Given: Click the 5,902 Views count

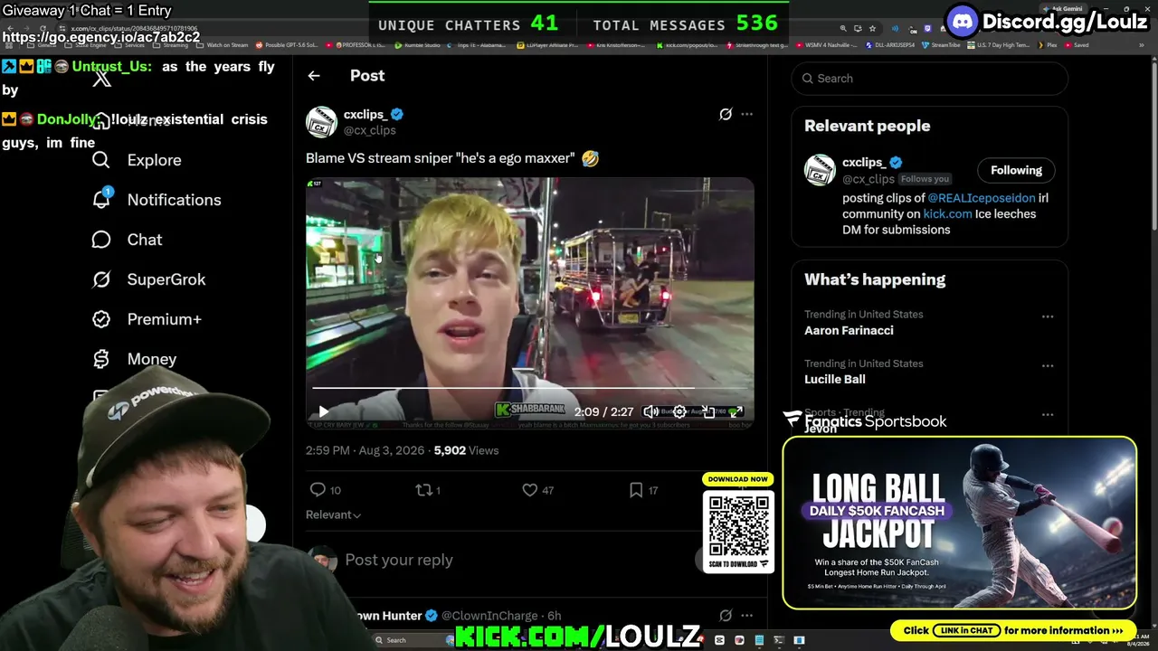Looking at the screenshot, I should [x=466, y=450].
